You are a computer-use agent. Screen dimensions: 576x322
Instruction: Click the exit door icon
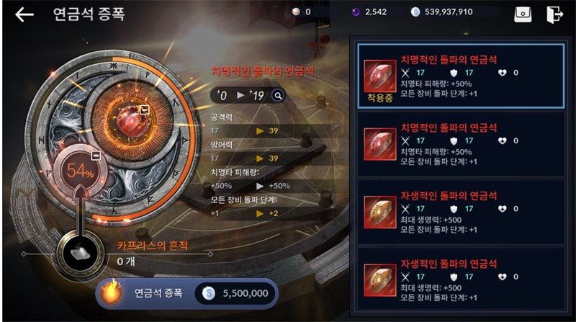[554, 14]
